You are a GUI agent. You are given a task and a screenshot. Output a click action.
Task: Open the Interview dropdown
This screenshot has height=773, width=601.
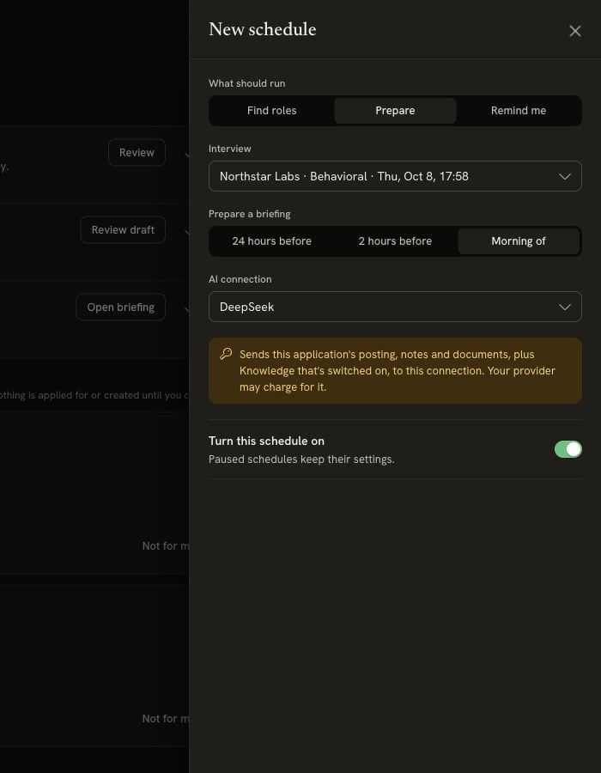click(x=395, y=176)
